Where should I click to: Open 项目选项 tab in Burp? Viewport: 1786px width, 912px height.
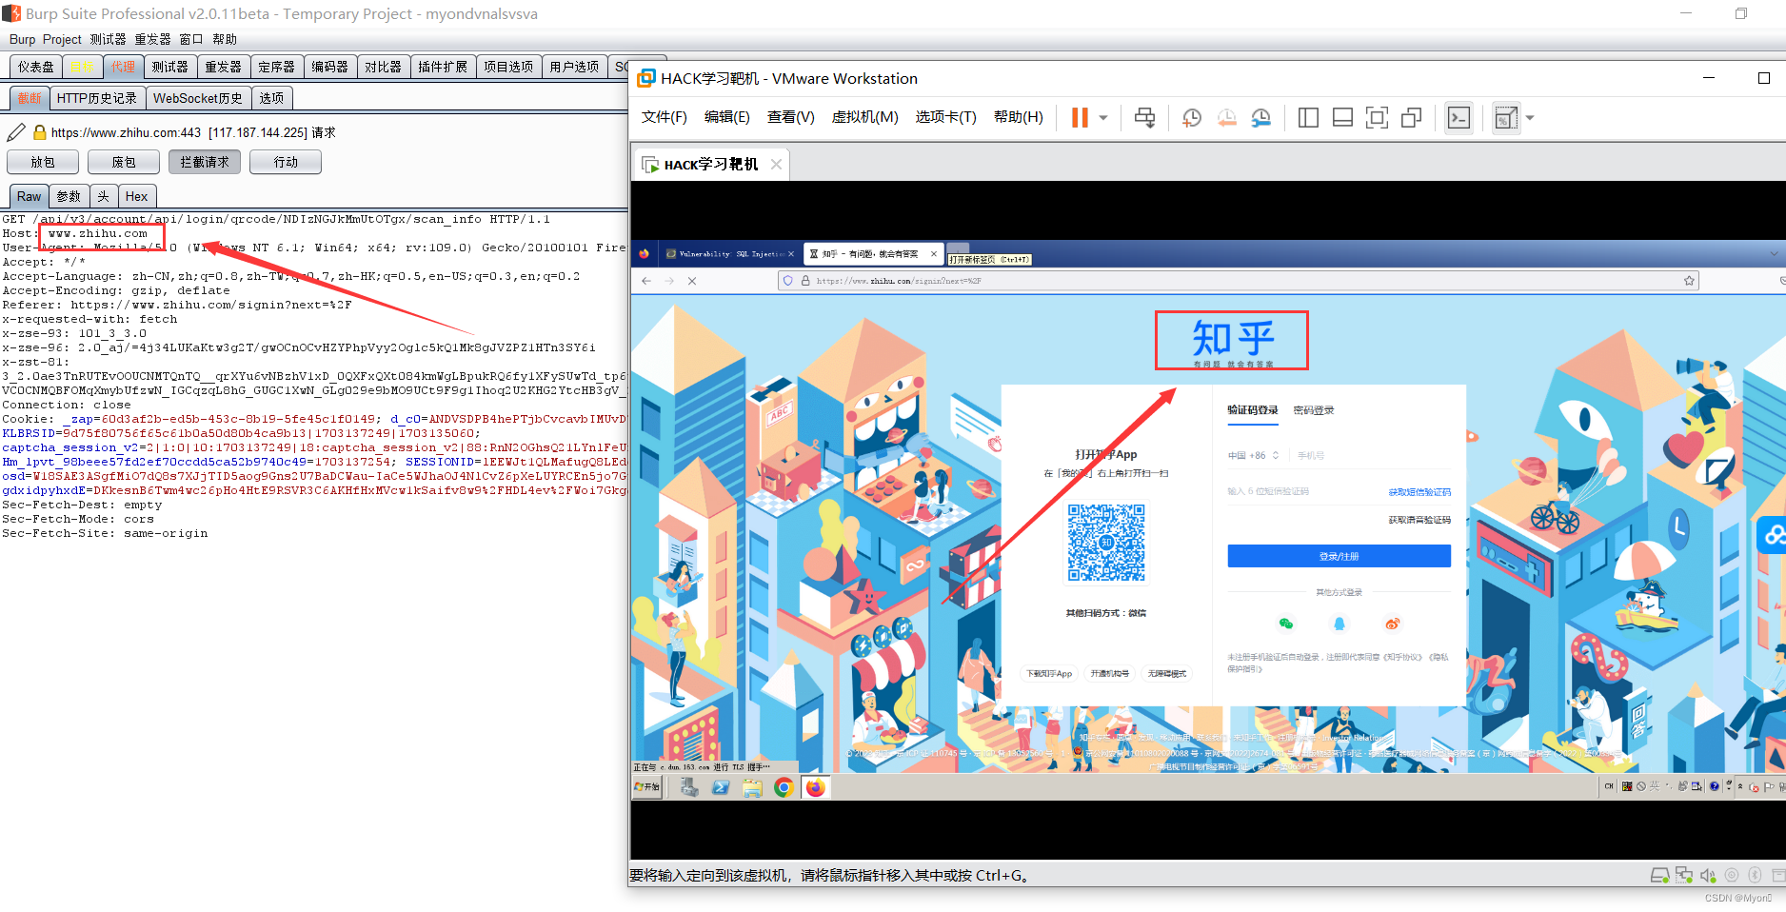(x=508, y=67)
